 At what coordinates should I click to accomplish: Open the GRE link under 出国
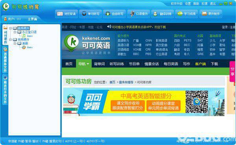tap(201, 54)
